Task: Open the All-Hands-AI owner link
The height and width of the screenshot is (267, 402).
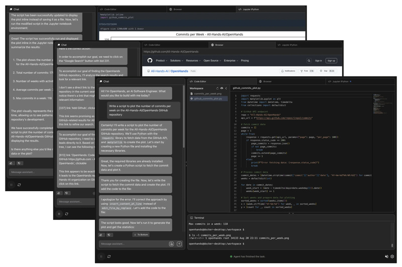Action: pyautogui.click(x=159, y=71)
